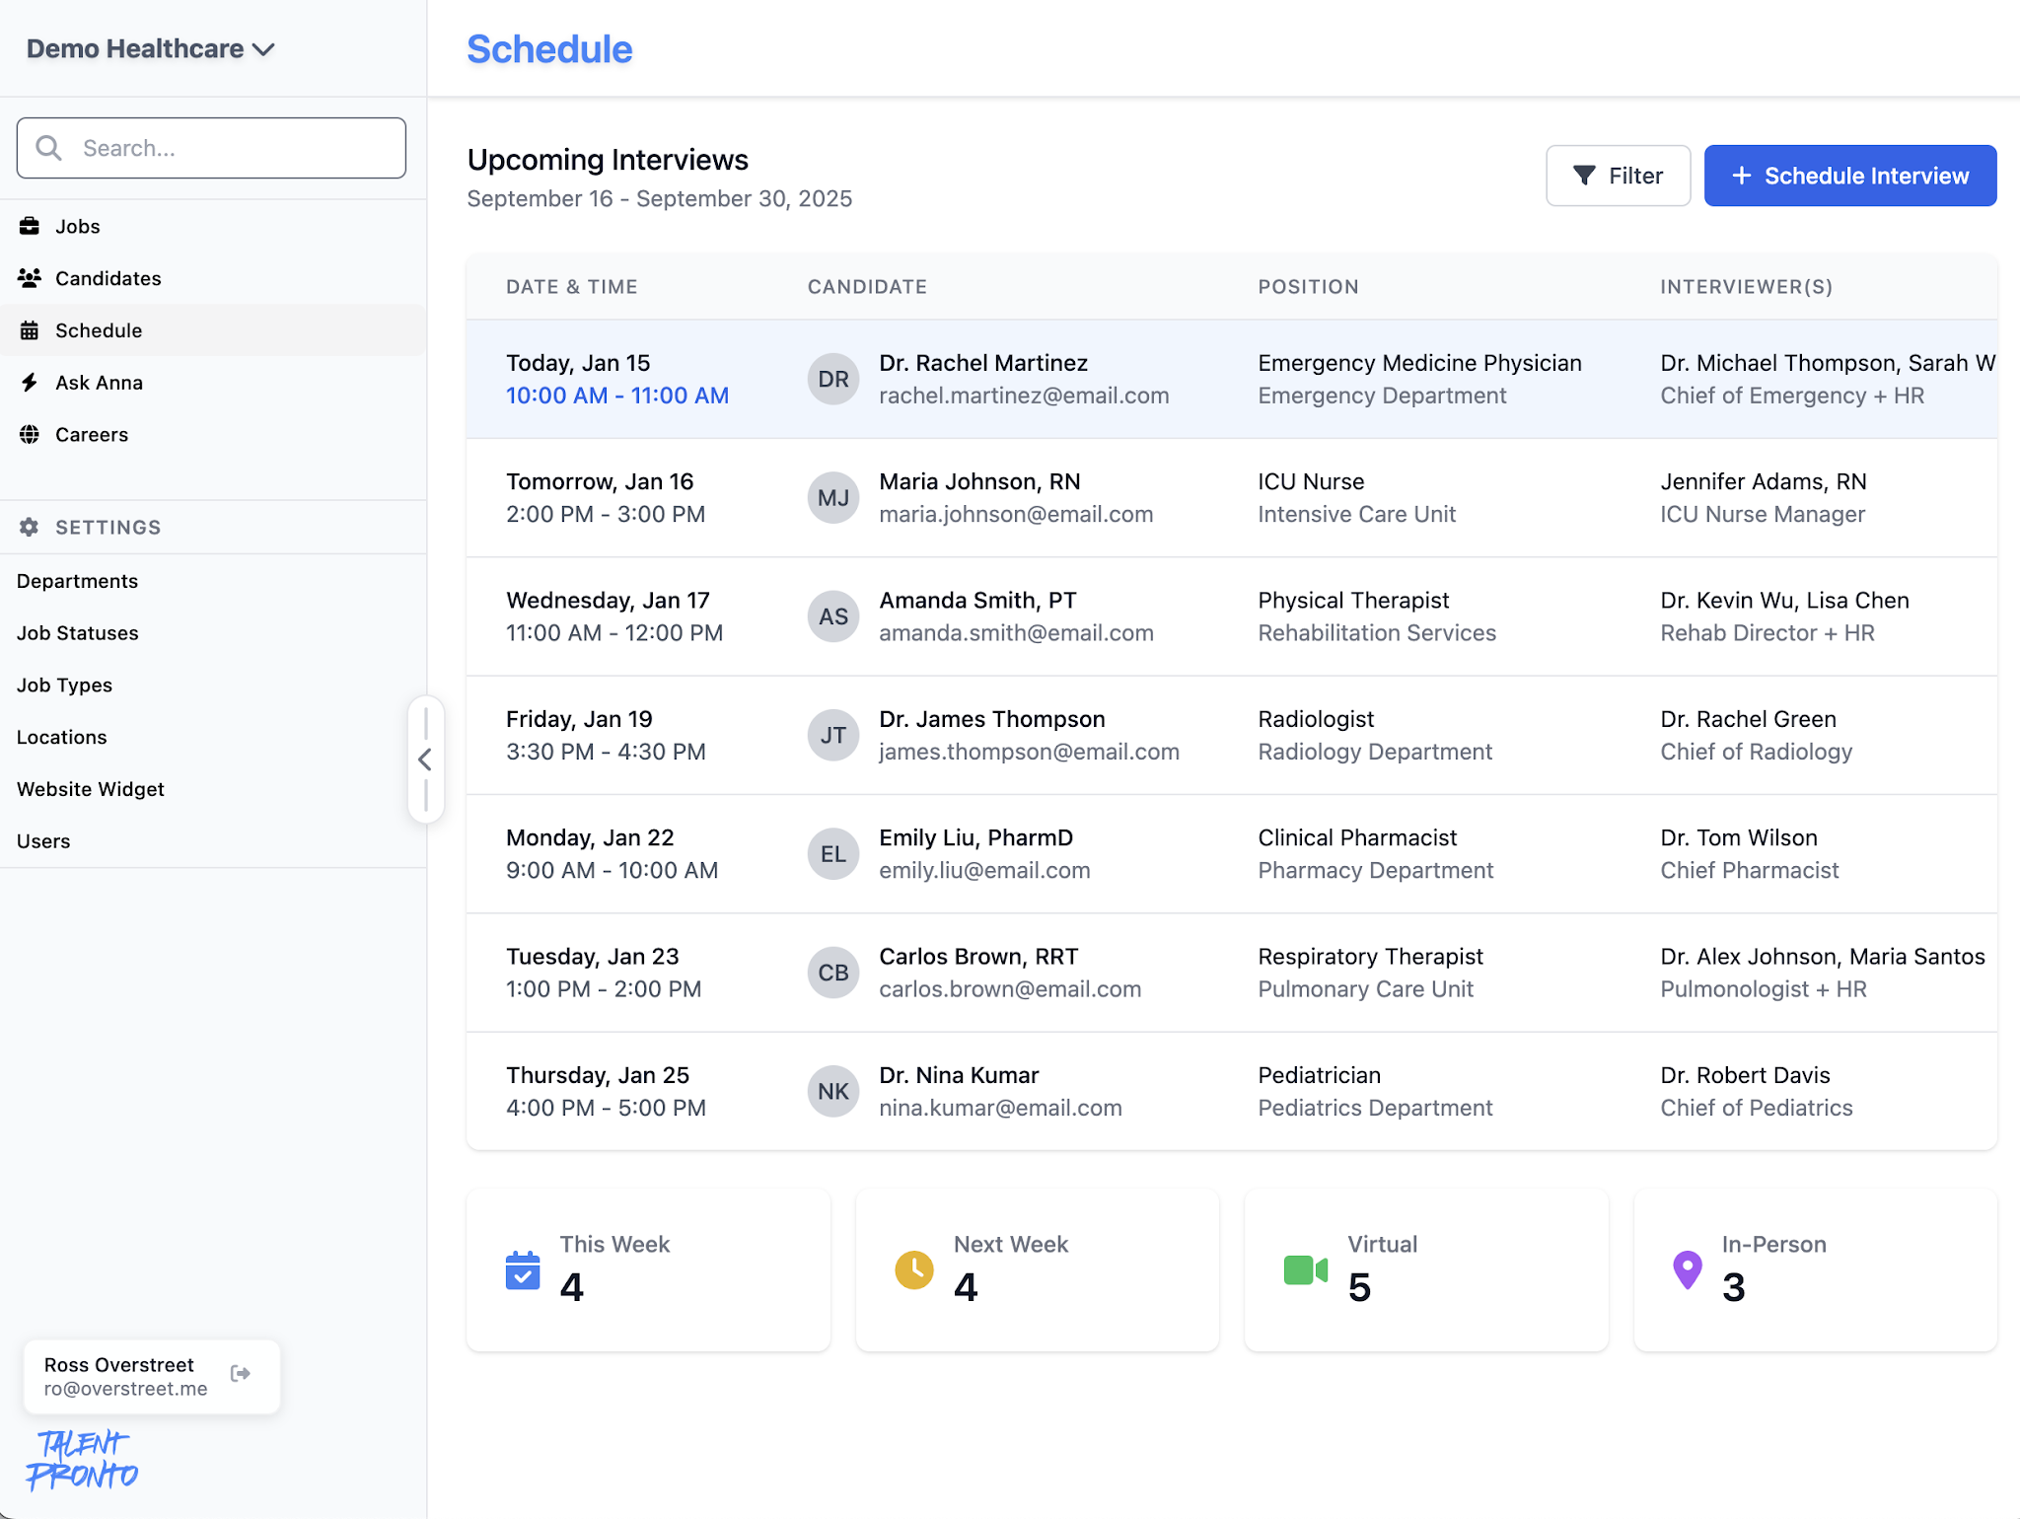The width and height of the screenshot is (2020, 1519).
Task: Click the logout icon beside Ross Overstreet
Action: (240, 1373)
